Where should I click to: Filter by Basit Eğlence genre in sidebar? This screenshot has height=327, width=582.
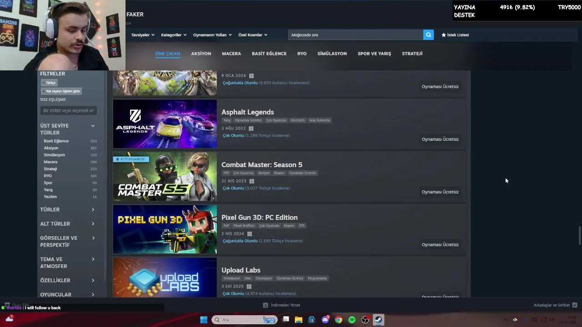(56, 141)
